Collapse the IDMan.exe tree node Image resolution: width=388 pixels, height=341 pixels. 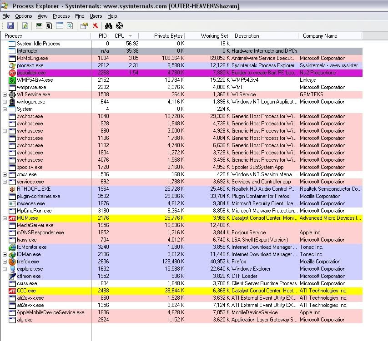pos(5,254)
